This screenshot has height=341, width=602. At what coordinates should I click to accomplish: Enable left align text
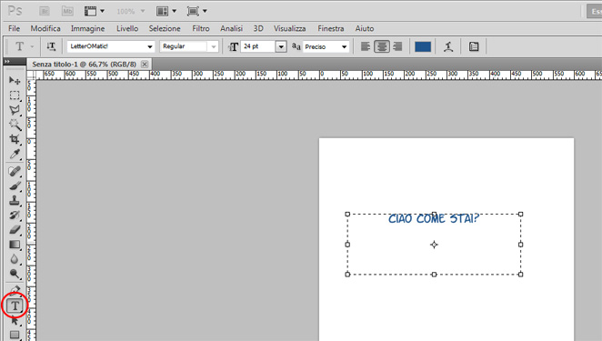click(366, 47)
